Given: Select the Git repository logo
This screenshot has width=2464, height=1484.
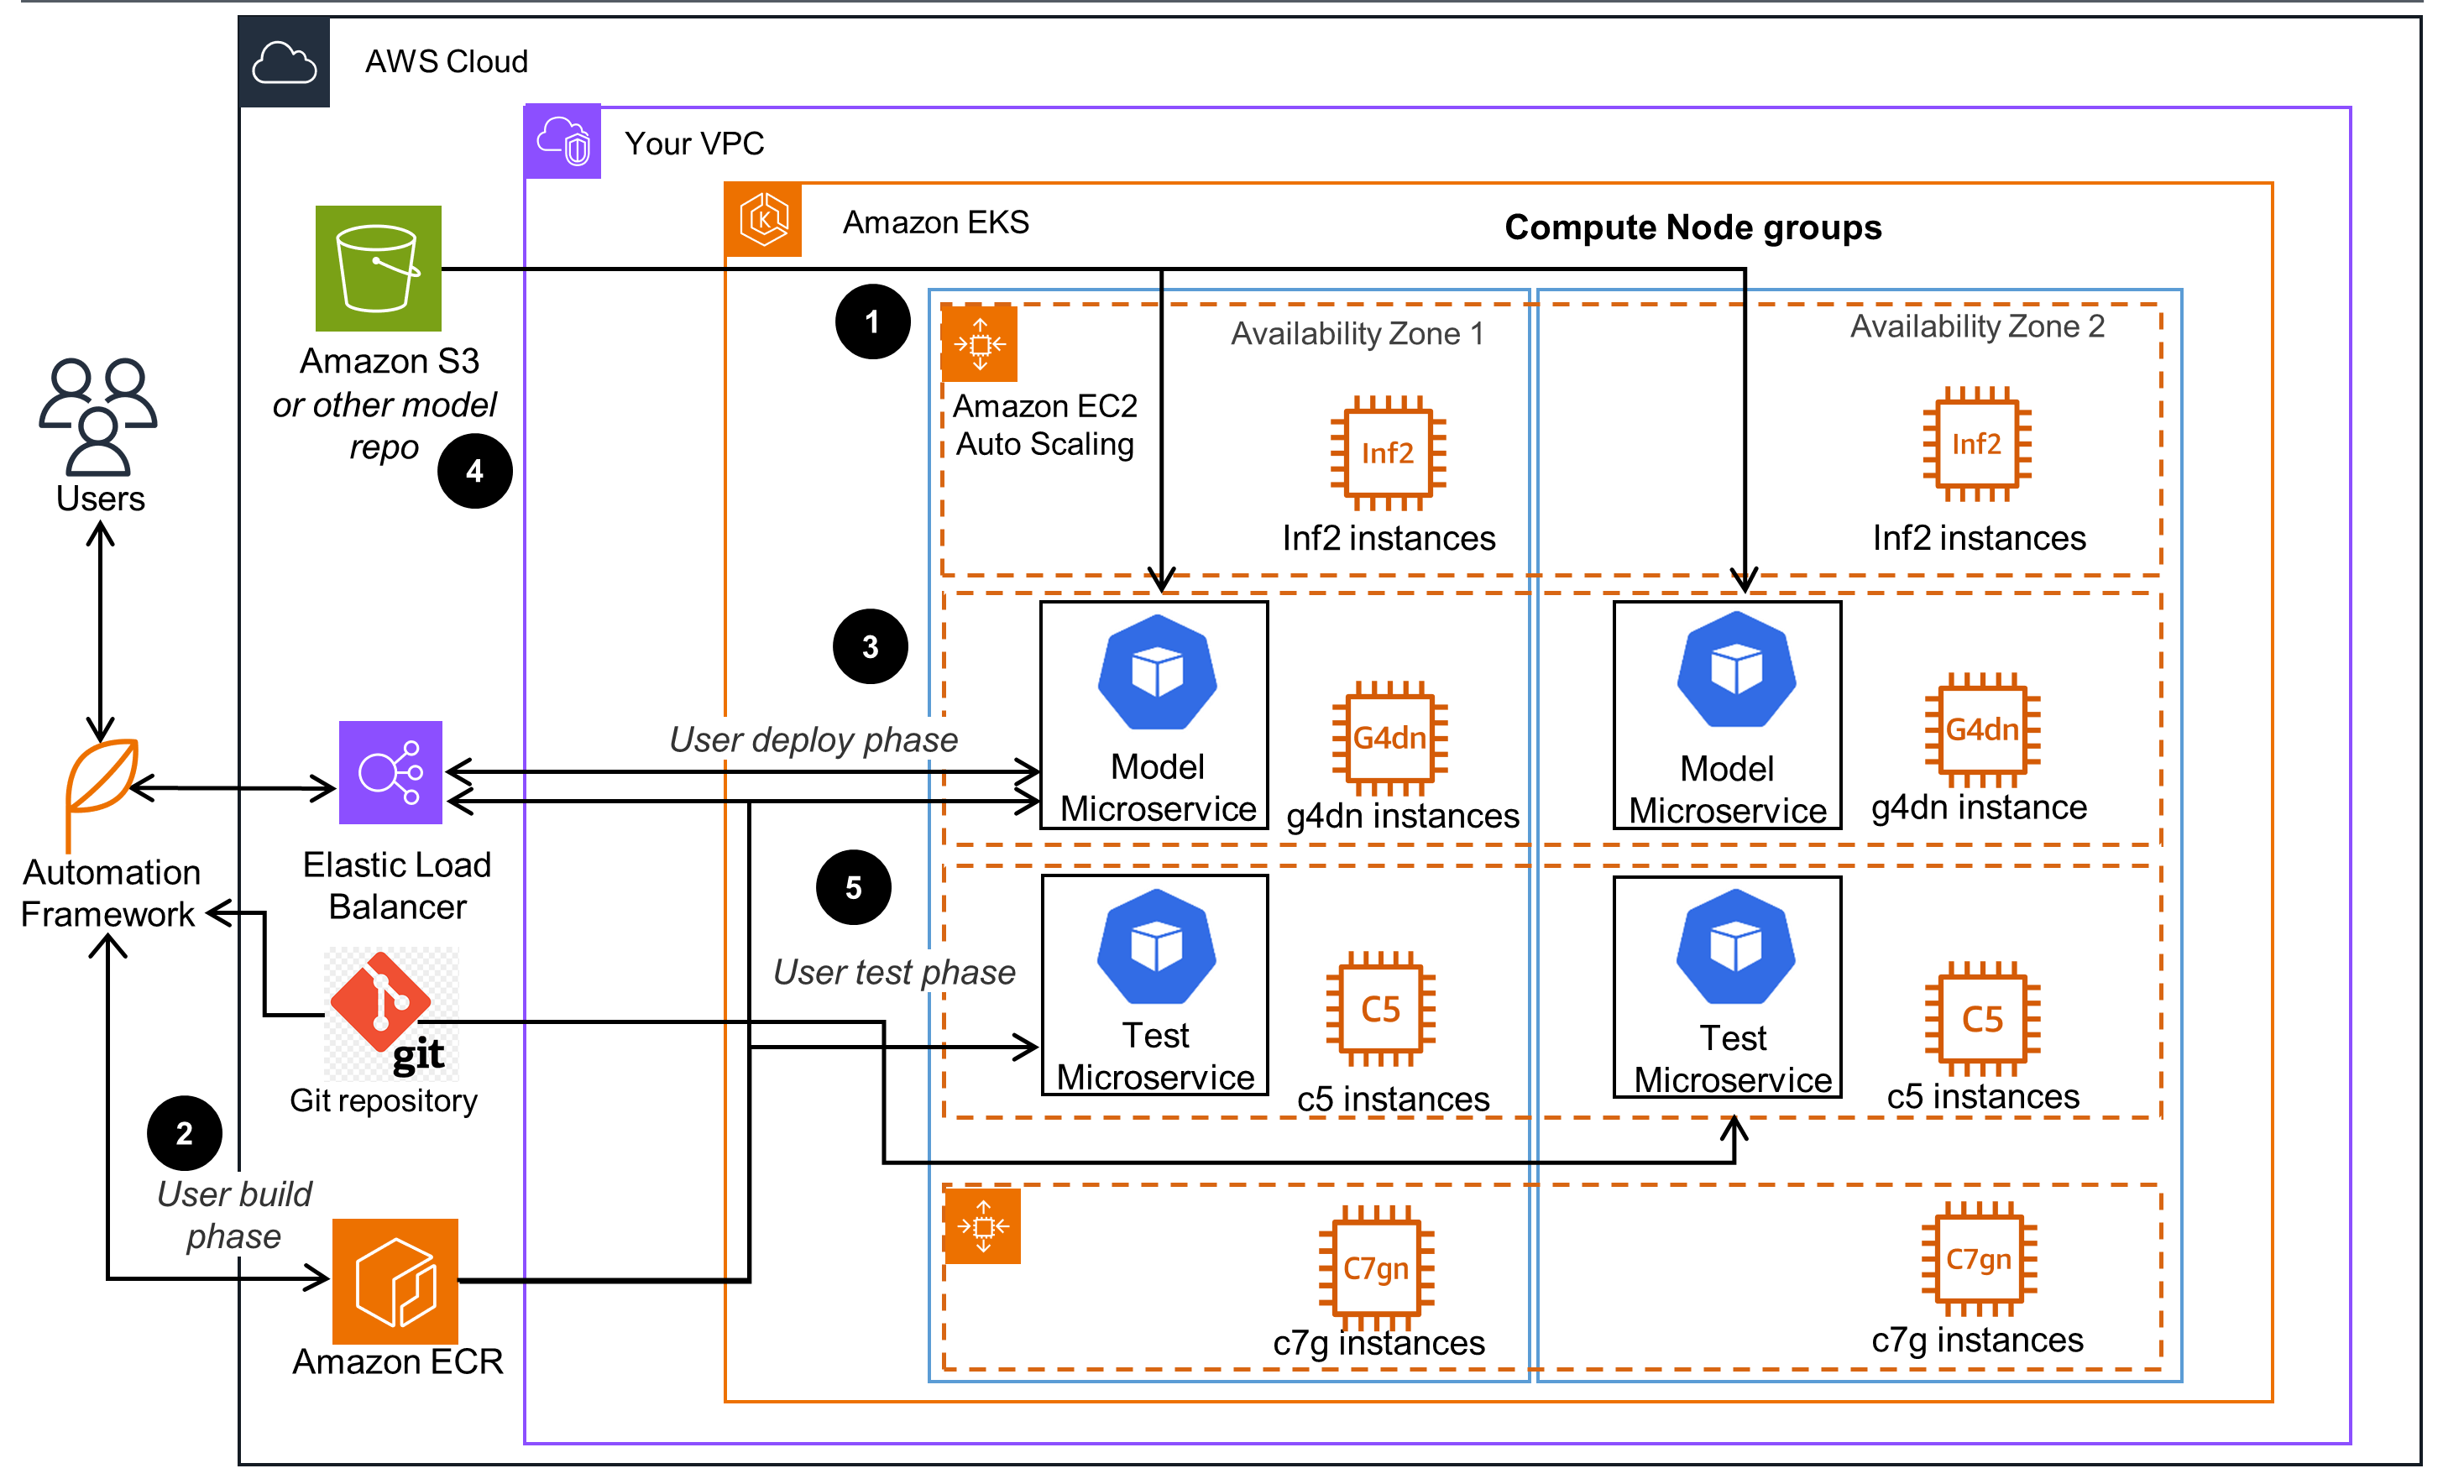Looking at the screenshot, I should coord(392,1014).
